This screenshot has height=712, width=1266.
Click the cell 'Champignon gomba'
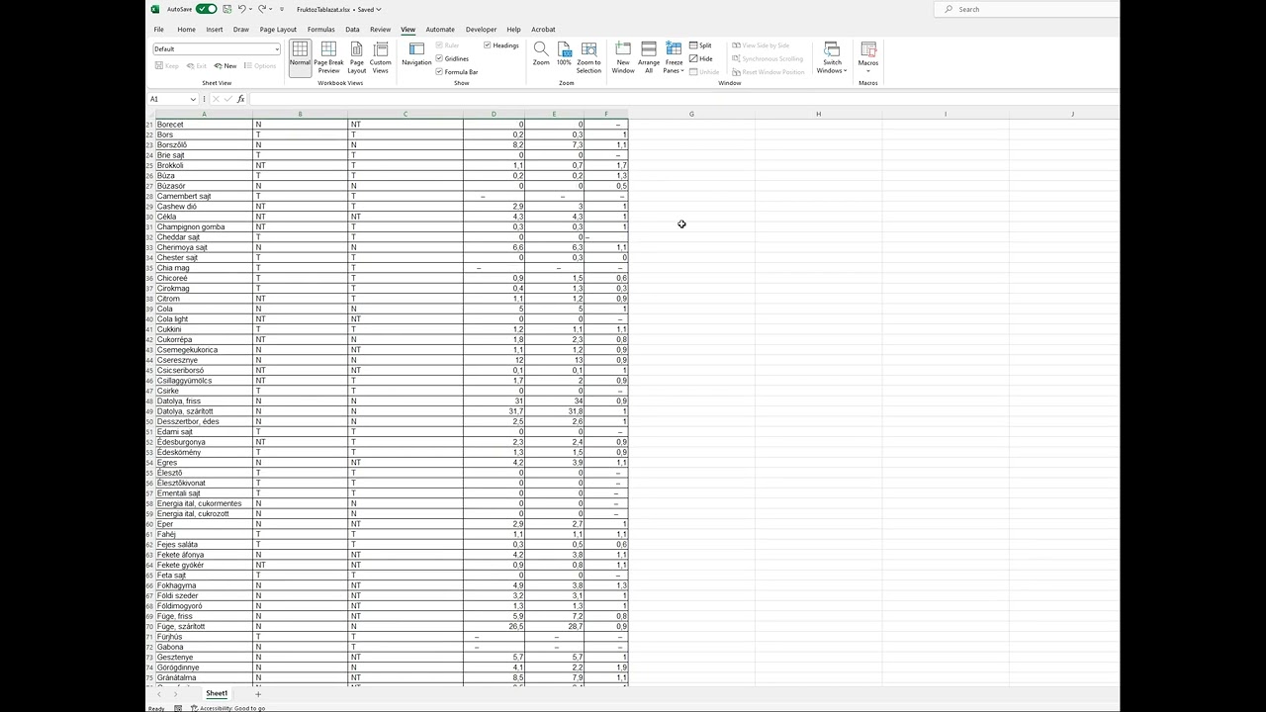(204, 226)
